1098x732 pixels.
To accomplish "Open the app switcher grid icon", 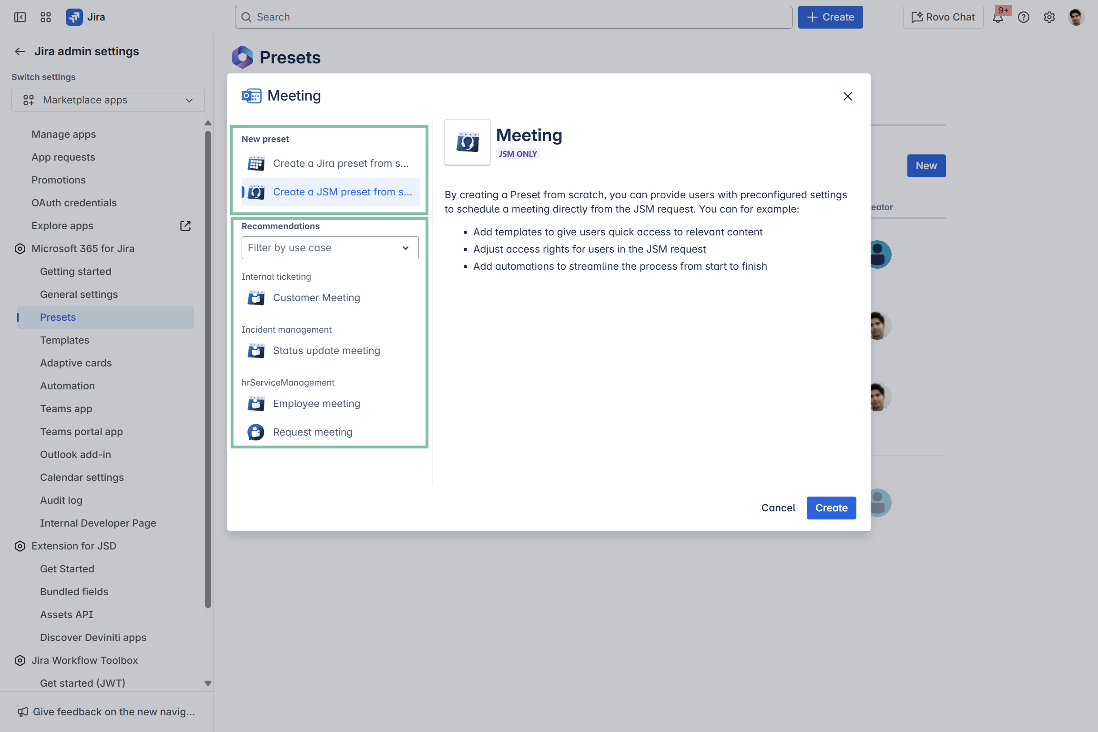I will [x=46, y=17].
